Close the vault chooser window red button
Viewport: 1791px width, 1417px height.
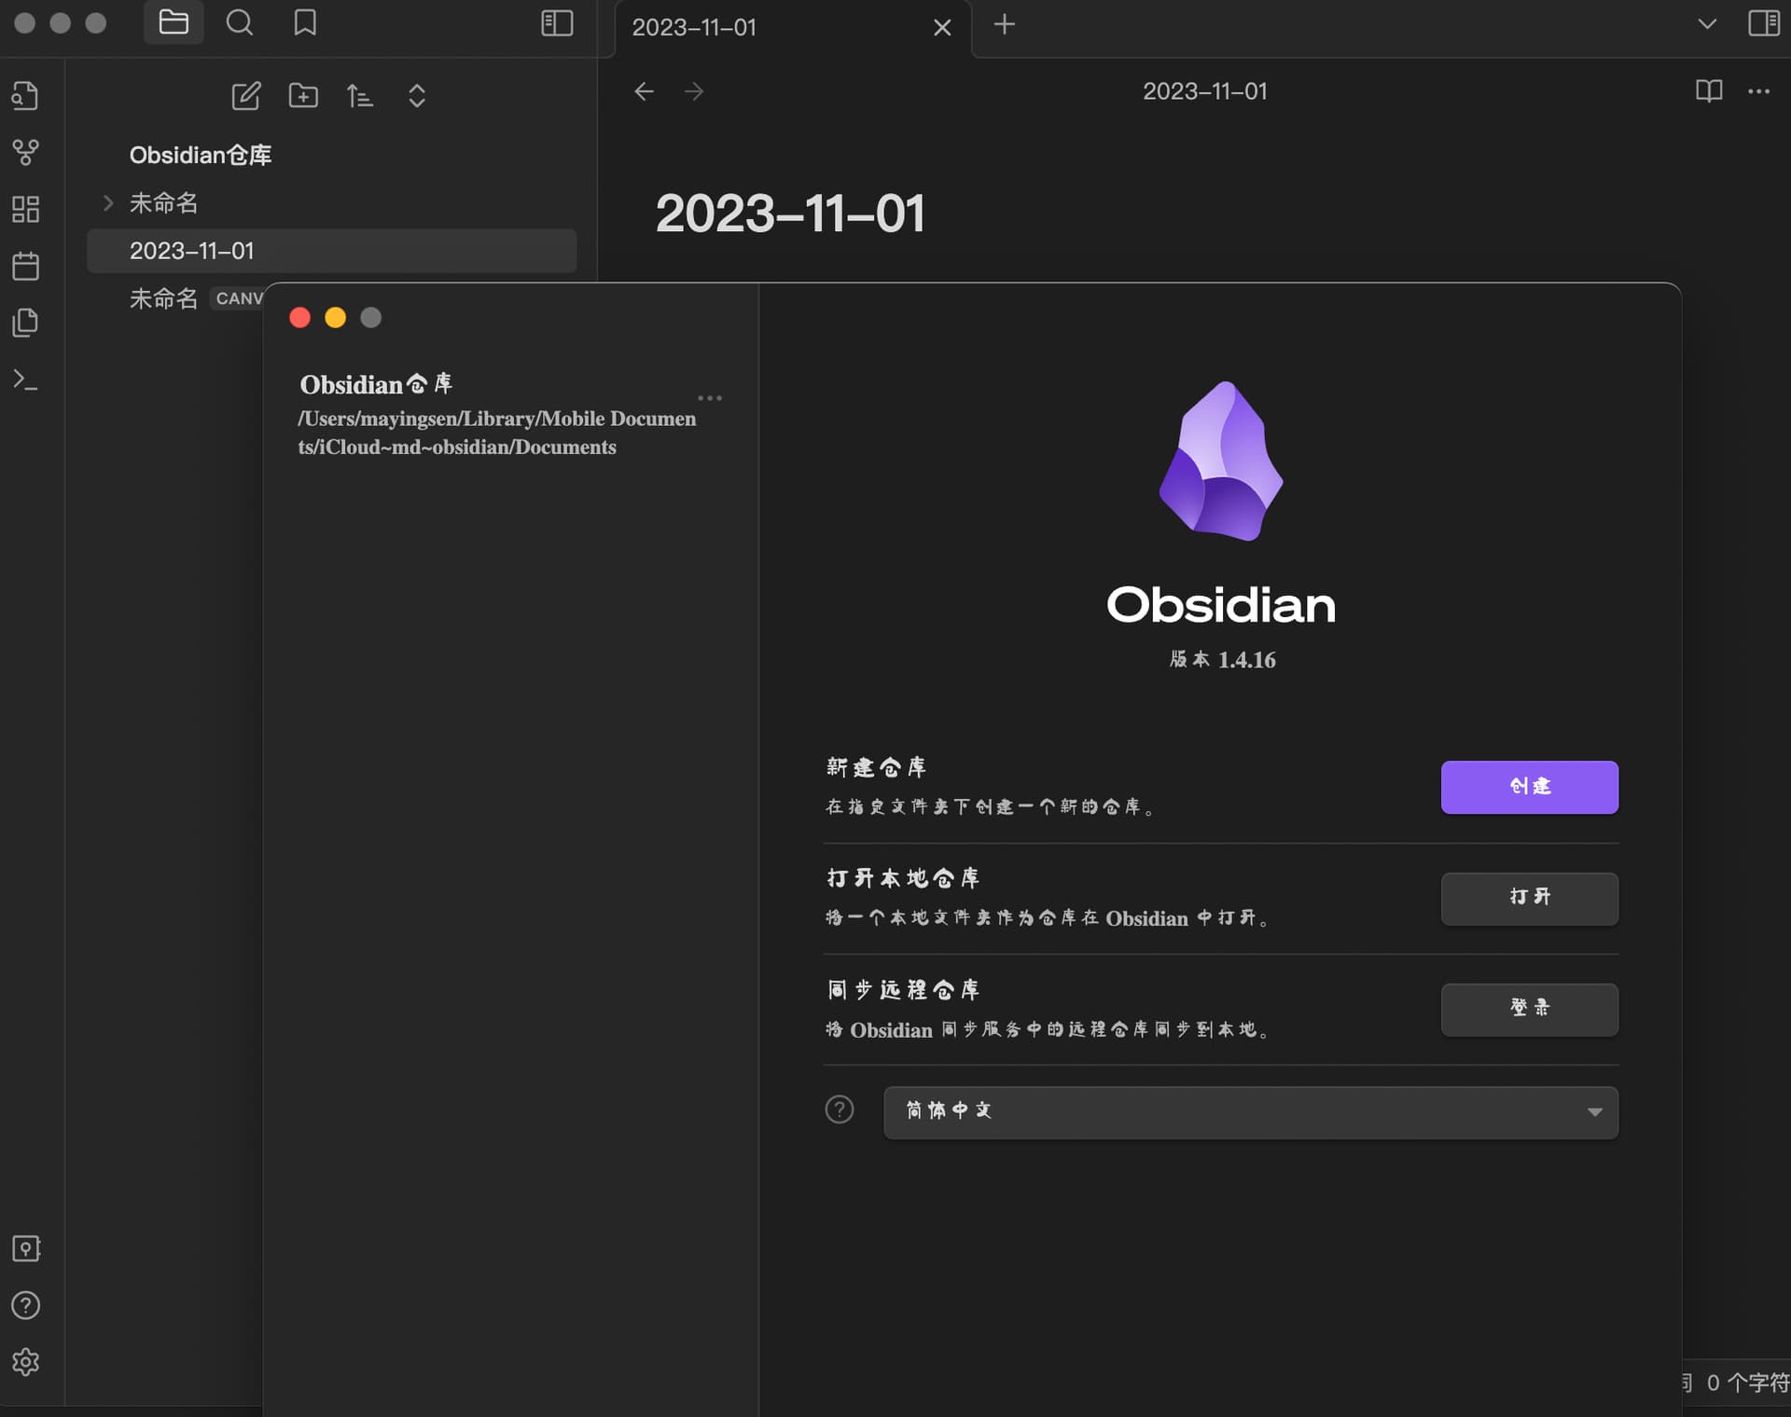tap(299, 318)
